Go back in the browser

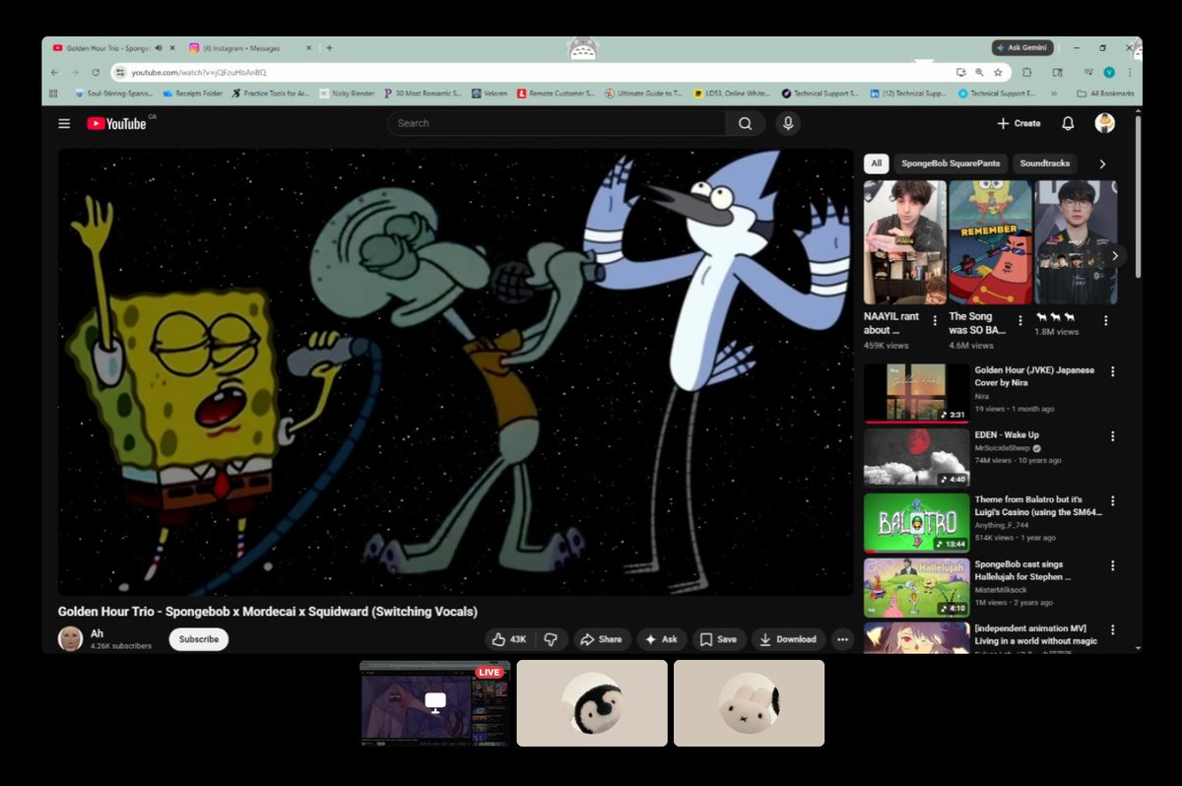[x=54, y=72]
